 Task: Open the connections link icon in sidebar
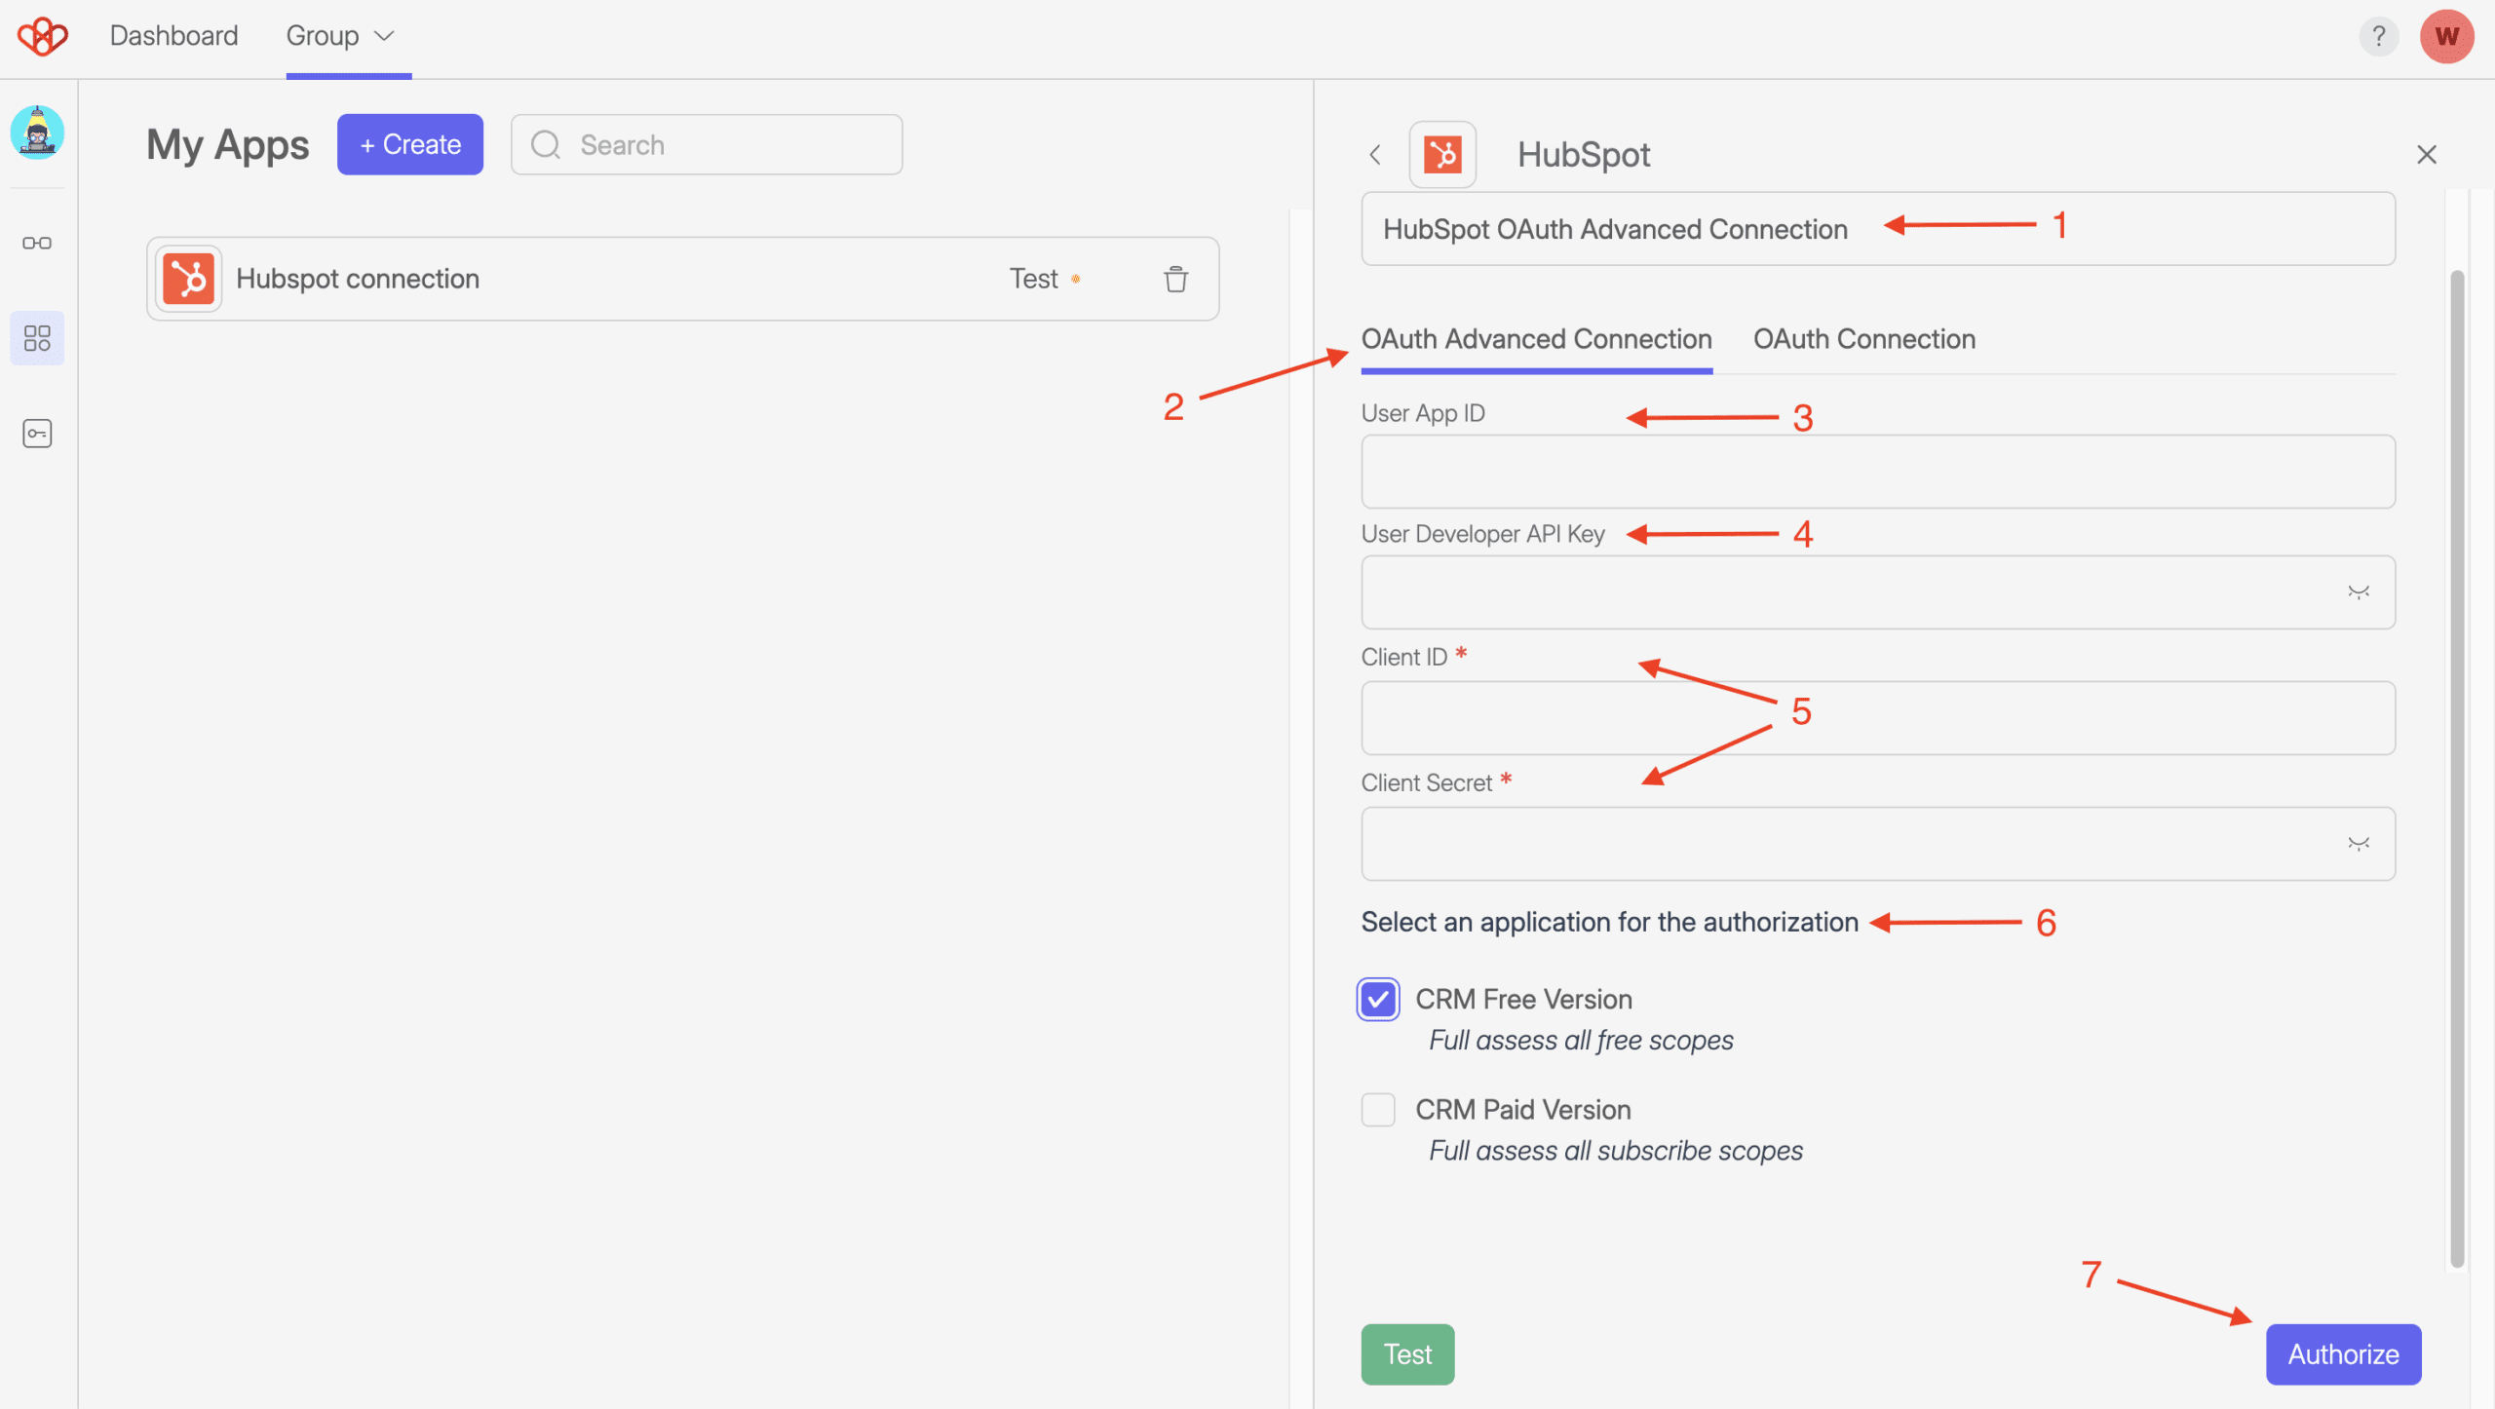coord(37,243)
